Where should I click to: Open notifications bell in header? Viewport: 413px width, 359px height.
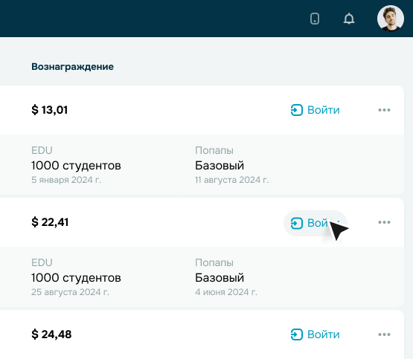[x=349, y=19]
